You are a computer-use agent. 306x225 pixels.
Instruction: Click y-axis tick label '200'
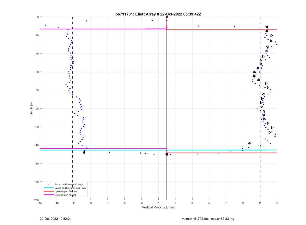coord(36,200)
